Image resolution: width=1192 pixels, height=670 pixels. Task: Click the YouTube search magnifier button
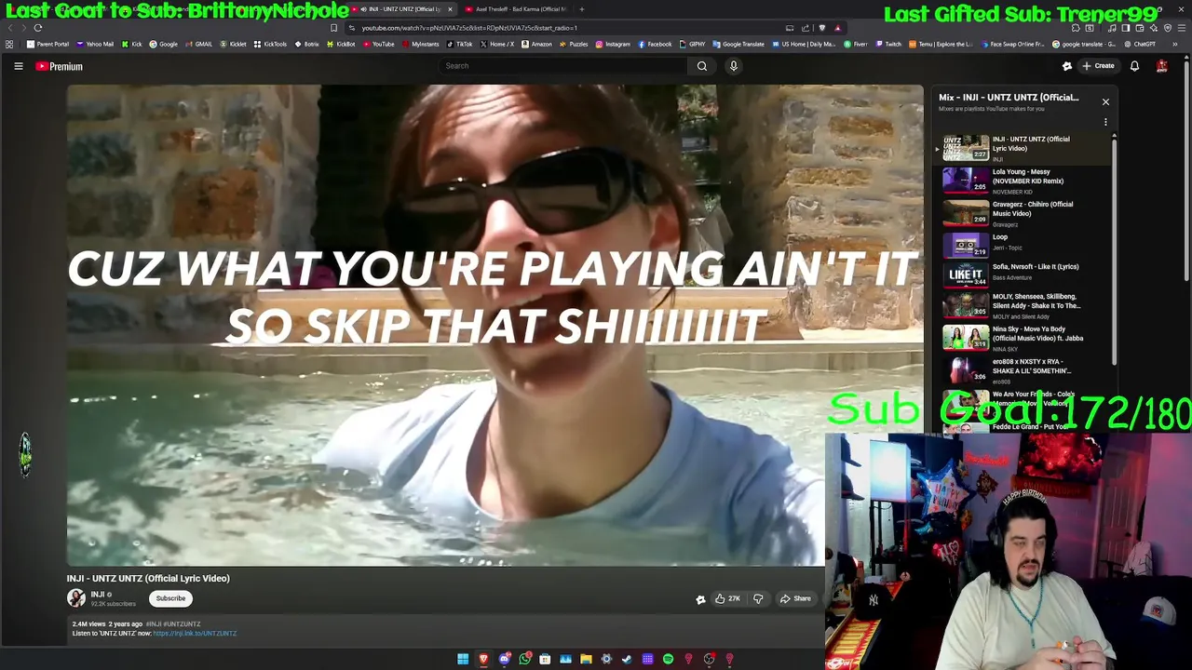tap(702, 66)
